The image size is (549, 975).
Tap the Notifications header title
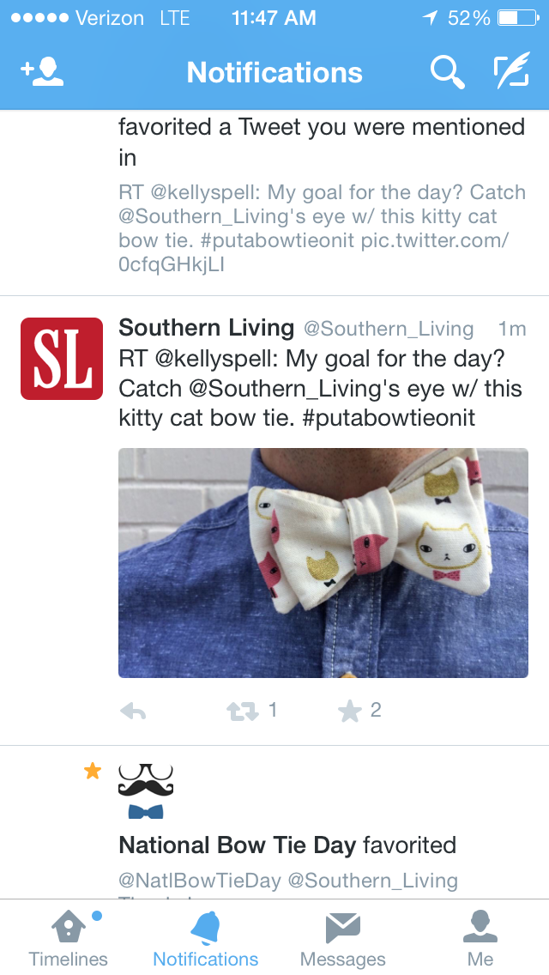(274, 73)
